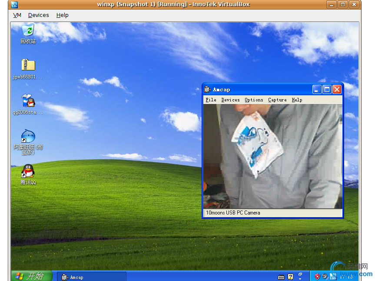Open the language bar options arrow

300,279
